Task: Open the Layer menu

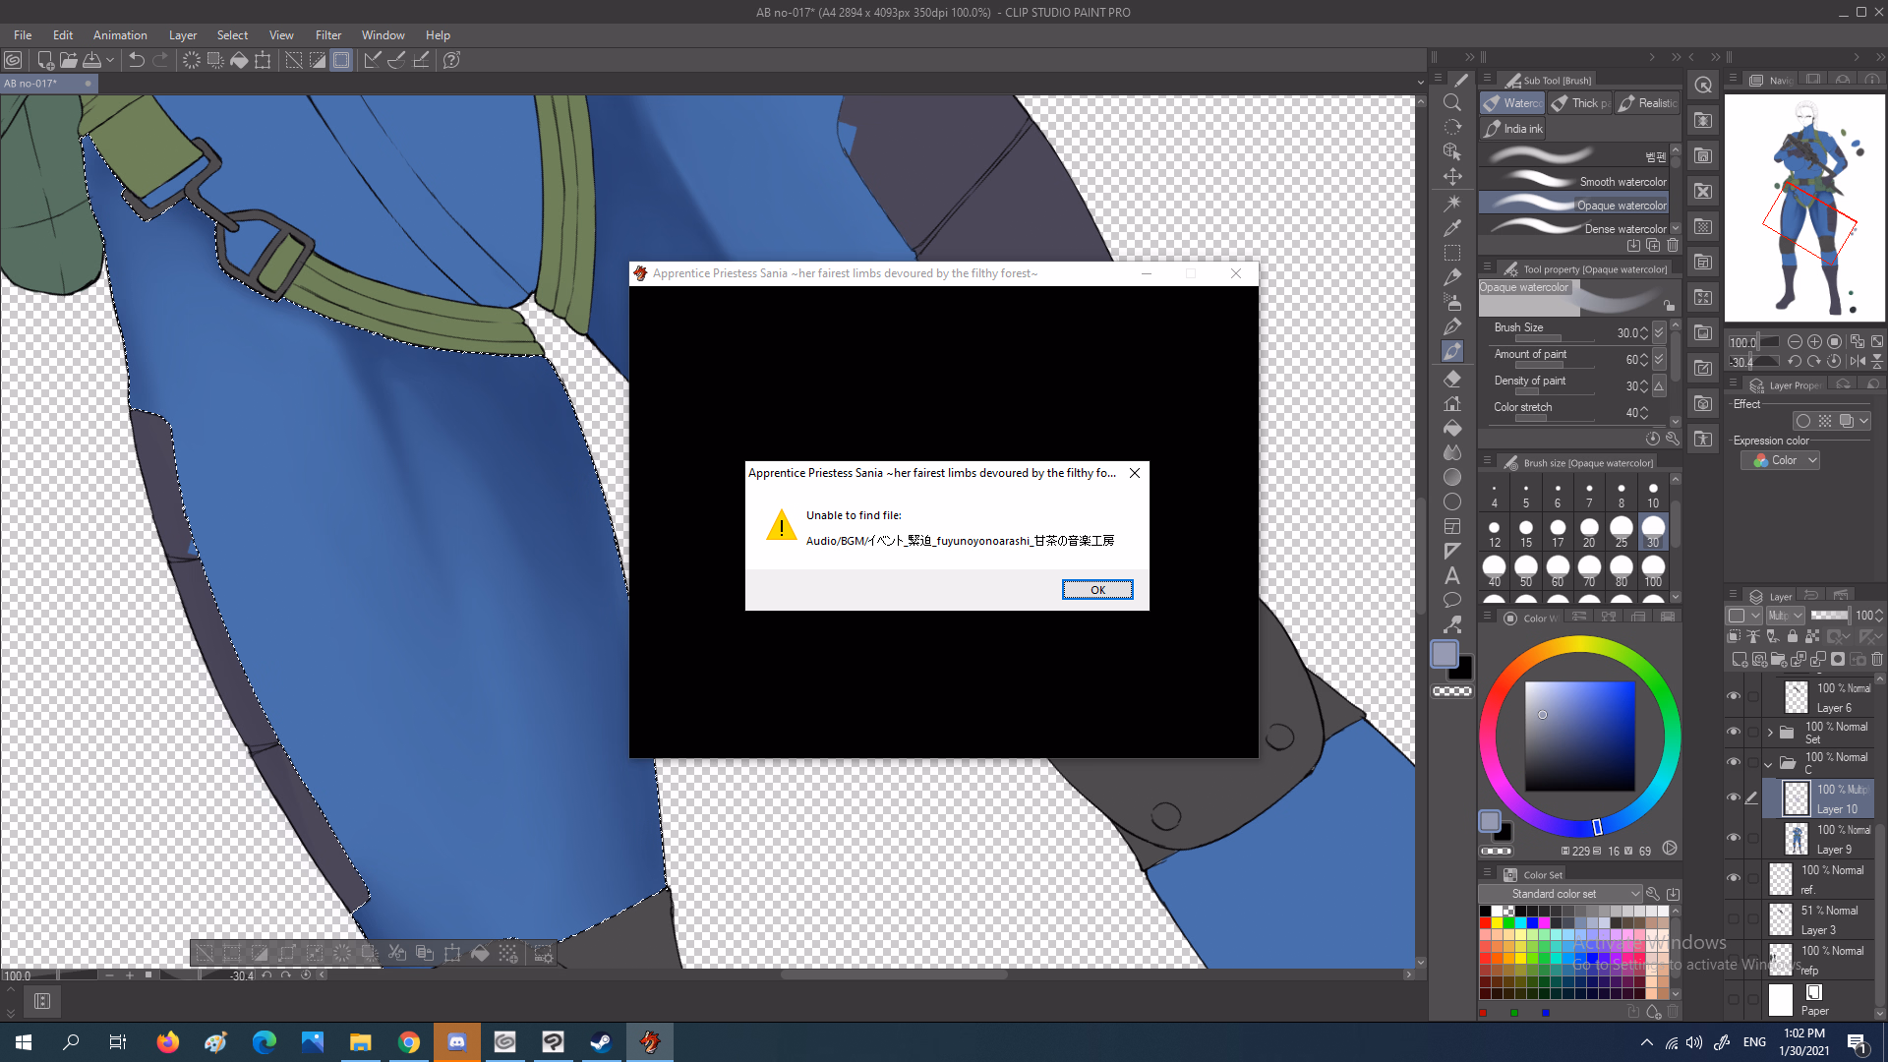Action: [x=183, y=35]
